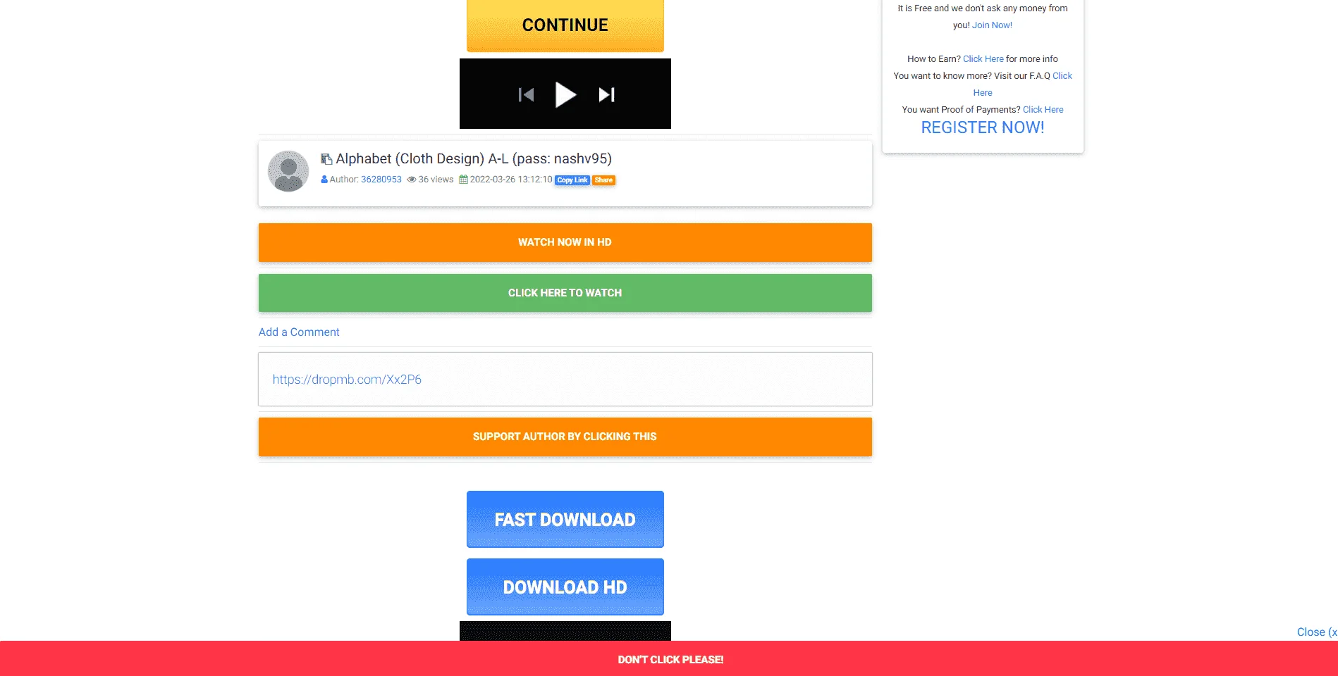
Task: Close the bottom banner via Close link
Action: (x=1317, y=632)
